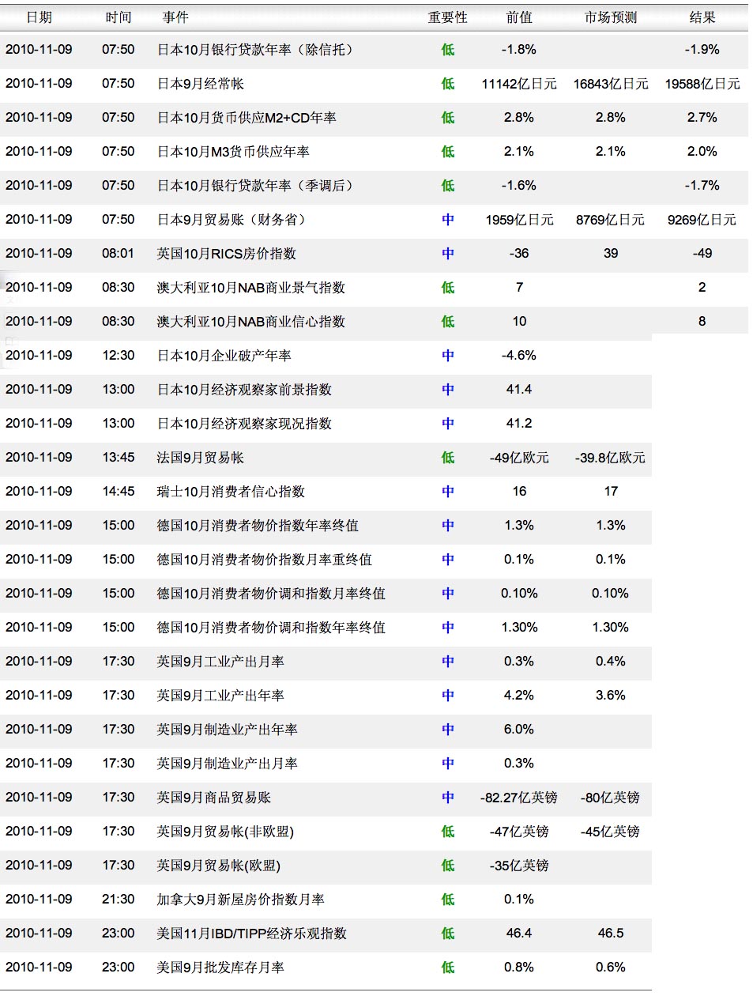Image resolution: width=753 pixels, height=996 pixels.
Task: Click forecast value -39.8亿欧元
Action: click(611, 458)
